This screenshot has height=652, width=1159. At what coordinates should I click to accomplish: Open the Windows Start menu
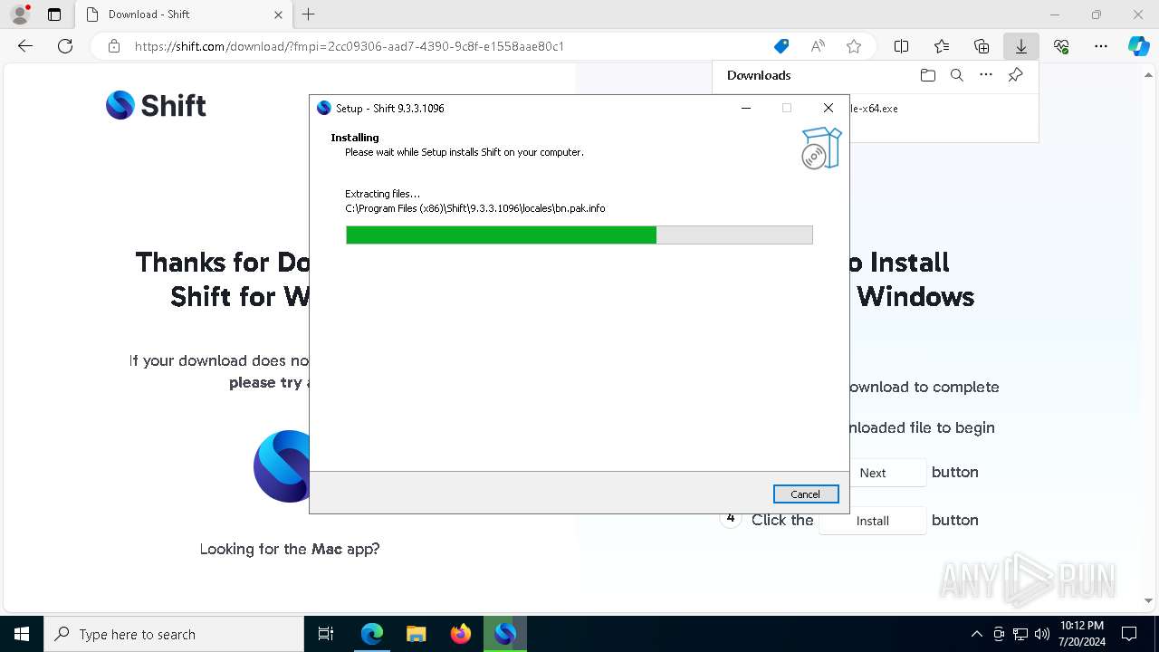pos(22,634)
